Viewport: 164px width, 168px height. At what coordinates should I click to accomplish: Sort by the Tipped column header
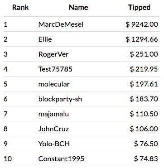[139, 7]
